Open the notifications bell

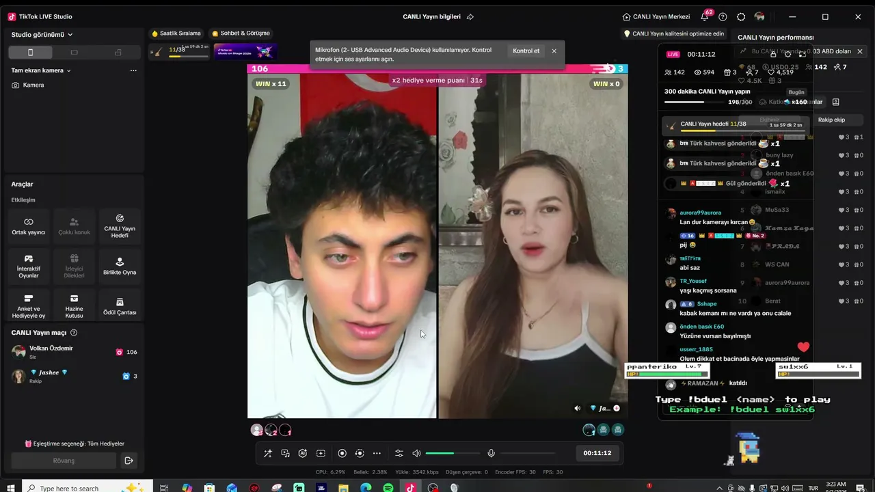[x=705, y=16]
